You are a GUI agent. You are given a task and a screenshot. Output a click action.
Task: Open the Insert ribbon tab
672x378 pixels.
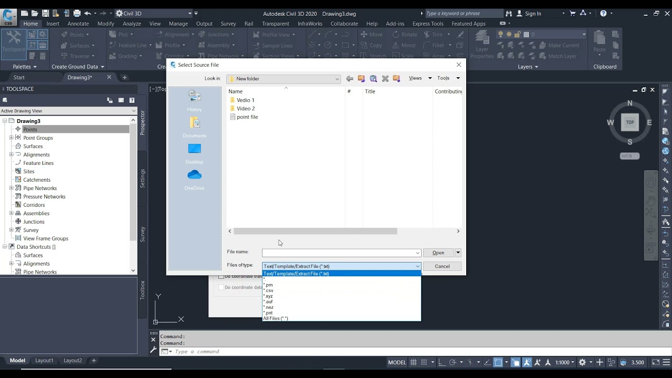53,24
